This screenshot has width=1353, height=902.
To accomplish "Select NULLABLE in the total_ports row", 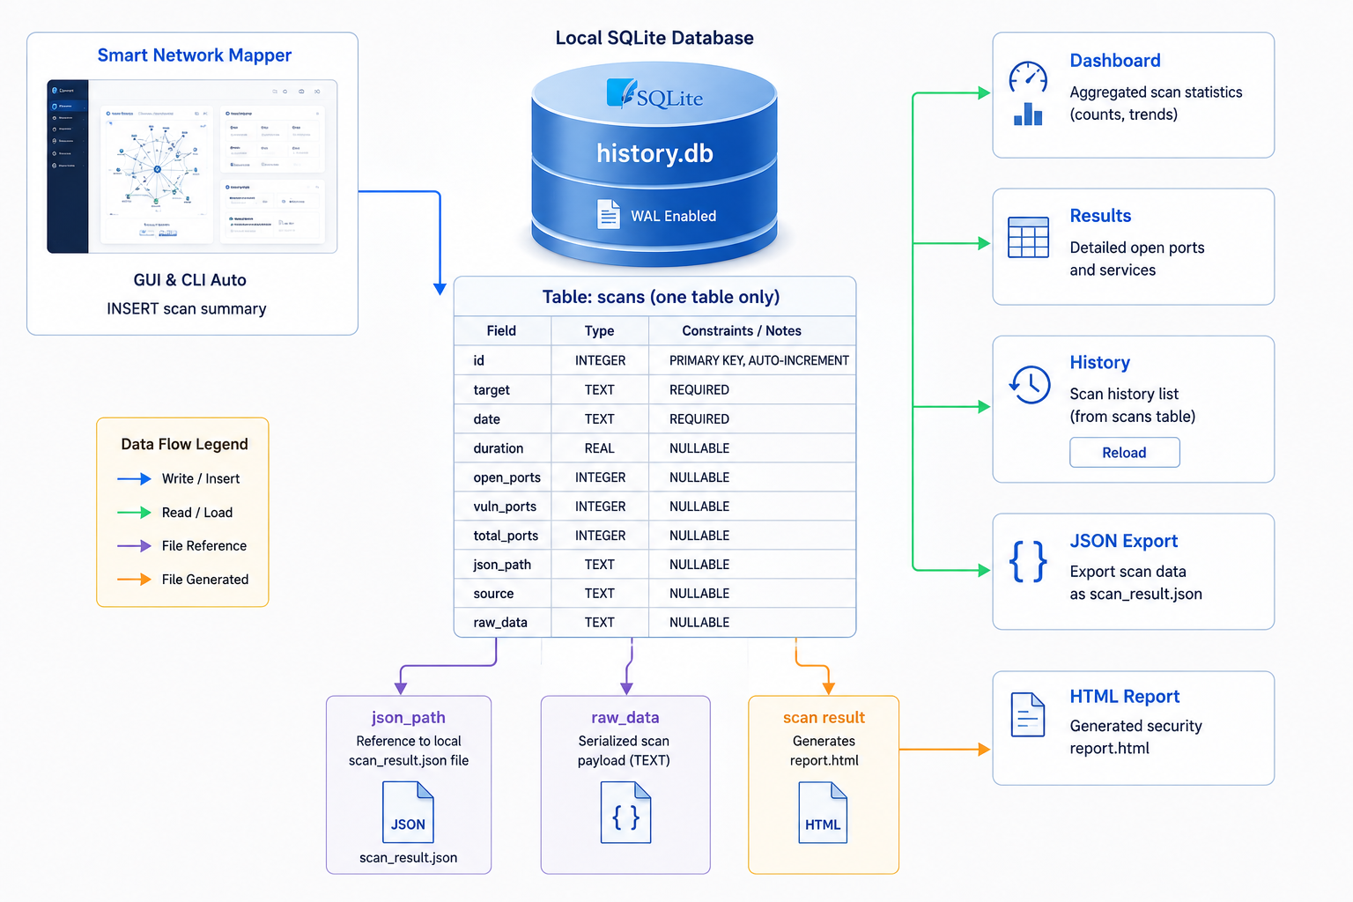I will tap(699, 536).
